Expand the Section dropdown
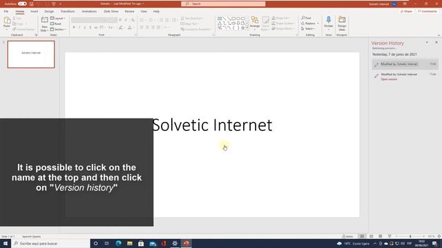The image size is (442, 248). point(58,29)
